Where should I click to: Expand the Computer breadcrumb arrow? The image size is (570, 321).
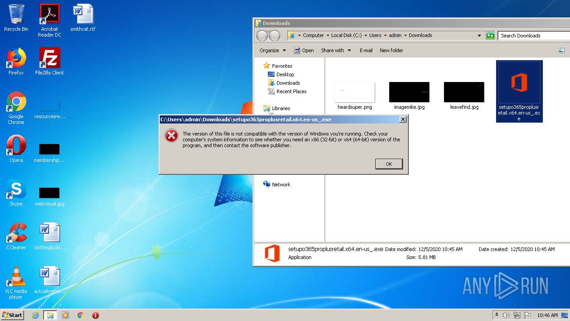[x=327, y=35]
